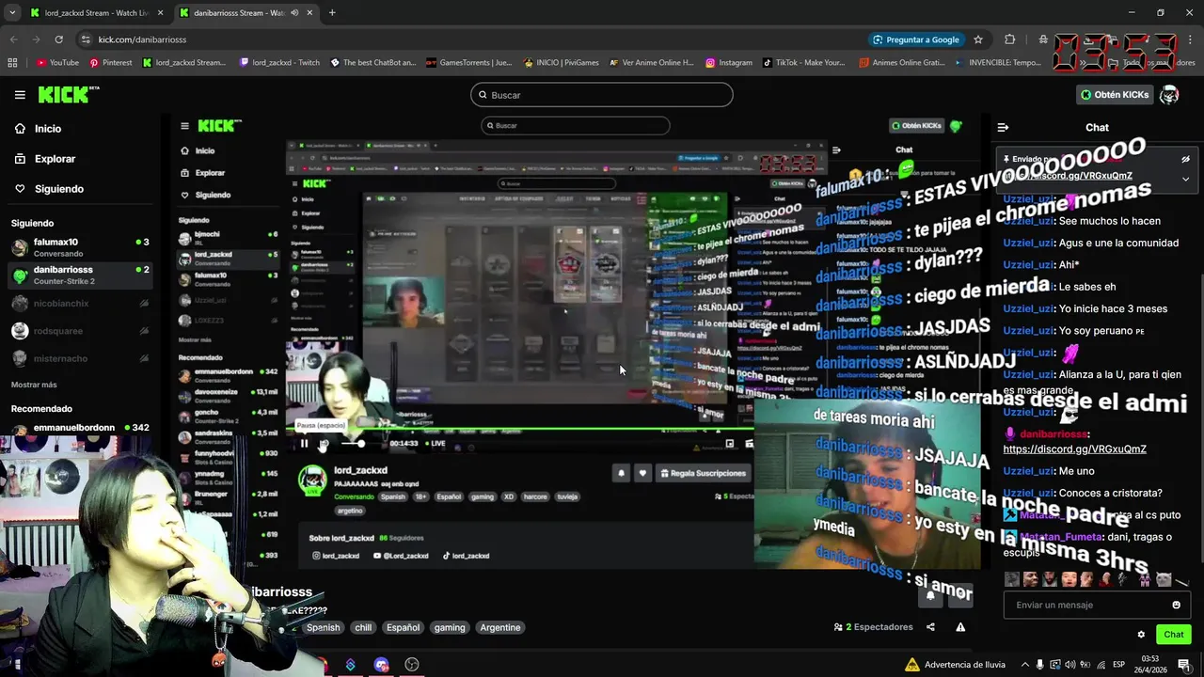
Task: Open the apps grid in bookmarks bar
Action: point(12,63)
